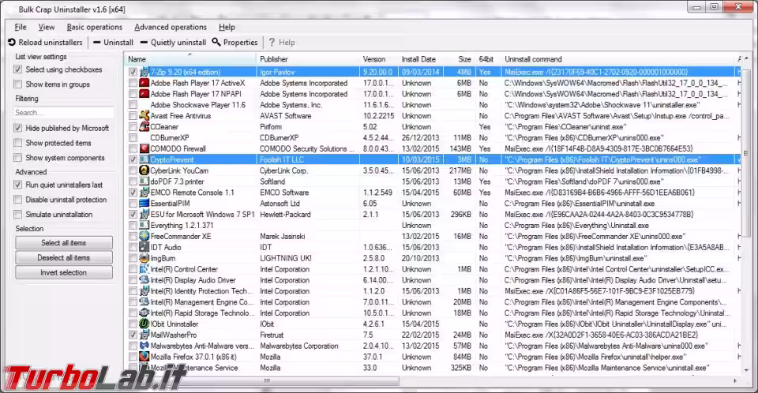Select the Intel(R) Identity Protection Tech row
758x393 pixels.
coord(432,291)
